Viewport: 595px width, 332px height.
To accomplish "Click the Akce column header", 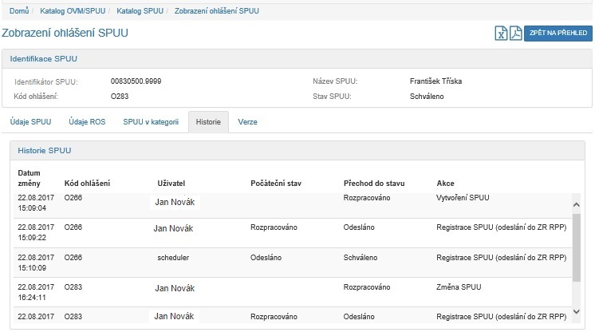I will click(446, 184).
